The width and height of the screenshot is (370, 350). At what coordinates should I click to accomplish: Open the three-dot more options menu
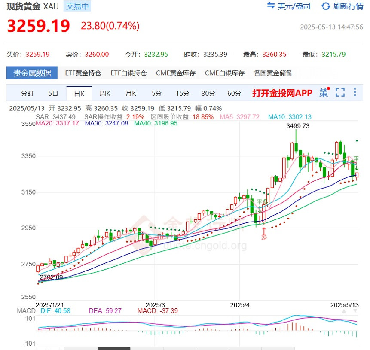point(355,92)
